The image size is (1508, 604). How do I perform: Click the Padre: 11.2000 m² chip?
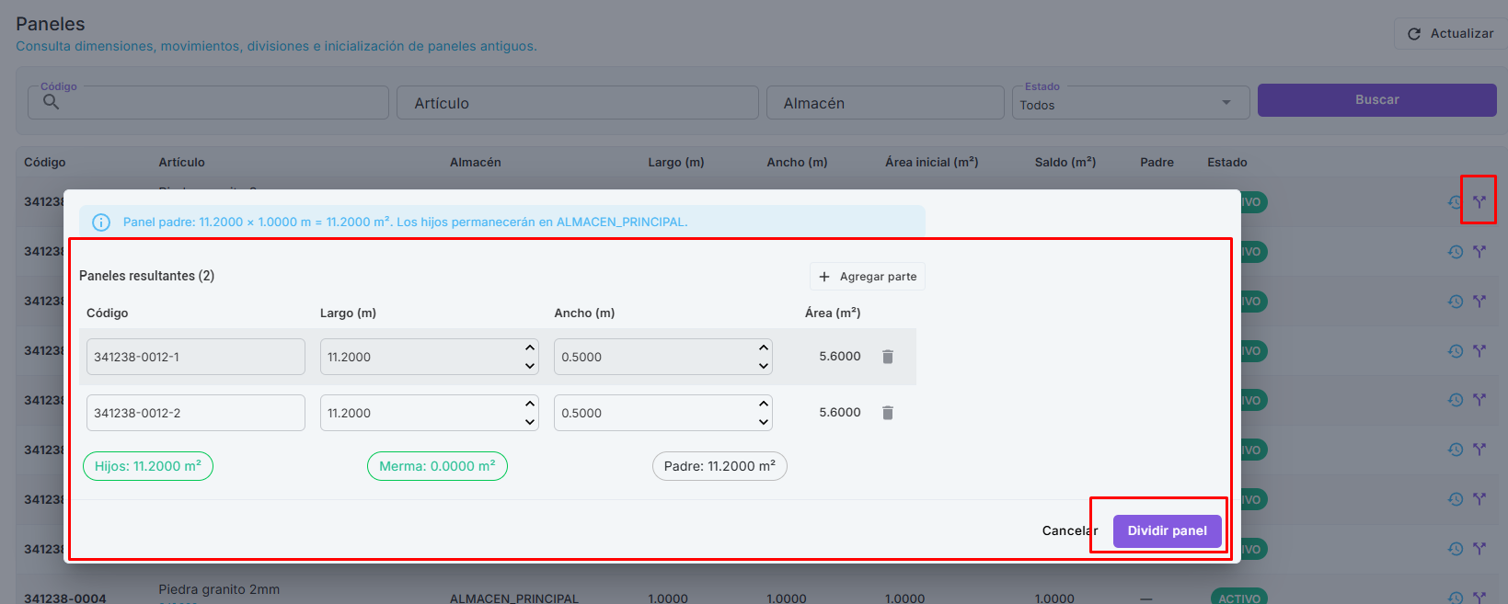point(719,466)
